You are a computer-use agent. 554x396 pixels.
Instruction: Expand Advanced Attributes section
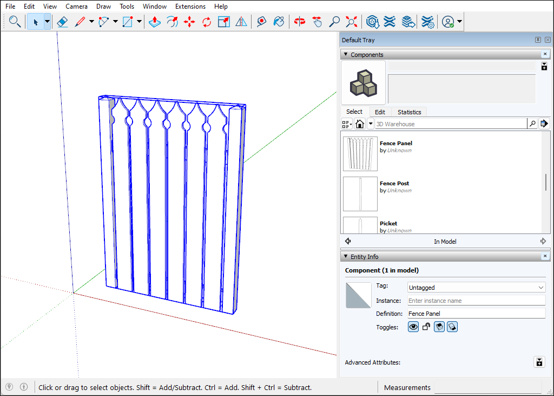coord(539,362)
